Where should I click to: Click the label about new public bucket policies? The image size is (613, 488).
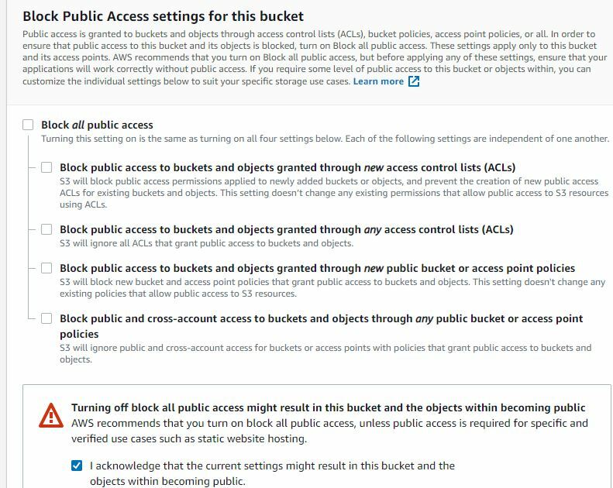coord(317,268)
